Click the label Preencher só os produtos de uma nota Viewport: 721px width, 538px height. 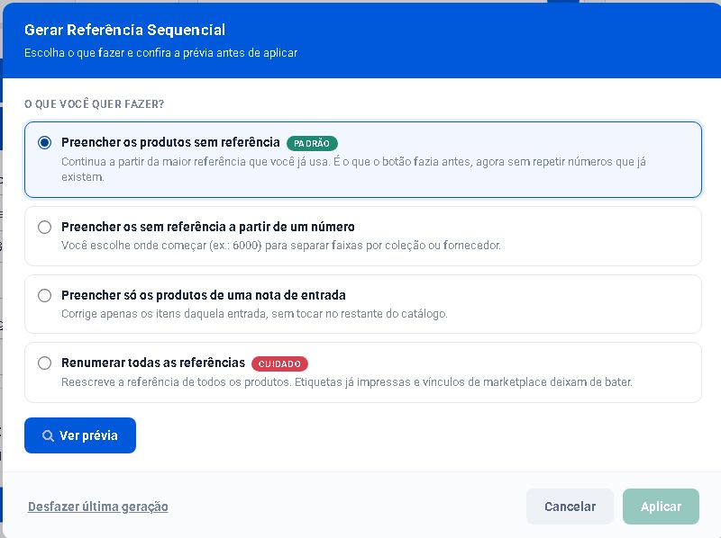(x=204, y=295)
